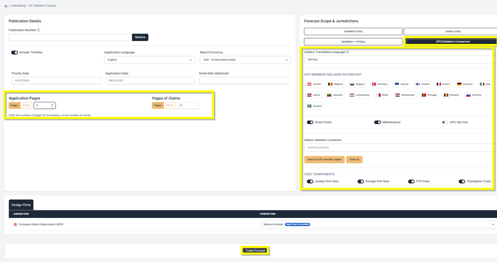Screen dimensions: 497x262
Task: Select the Austria flag chip
Action: click(x=314, y=84)
